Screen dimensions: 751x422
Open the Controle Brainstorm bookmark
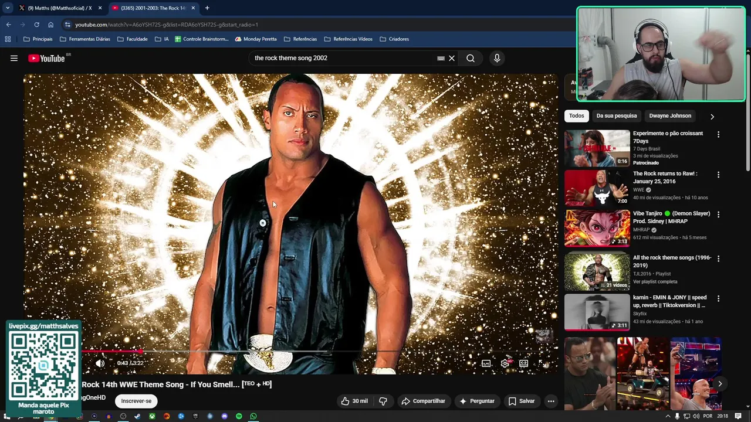click(x=201, y=39)
